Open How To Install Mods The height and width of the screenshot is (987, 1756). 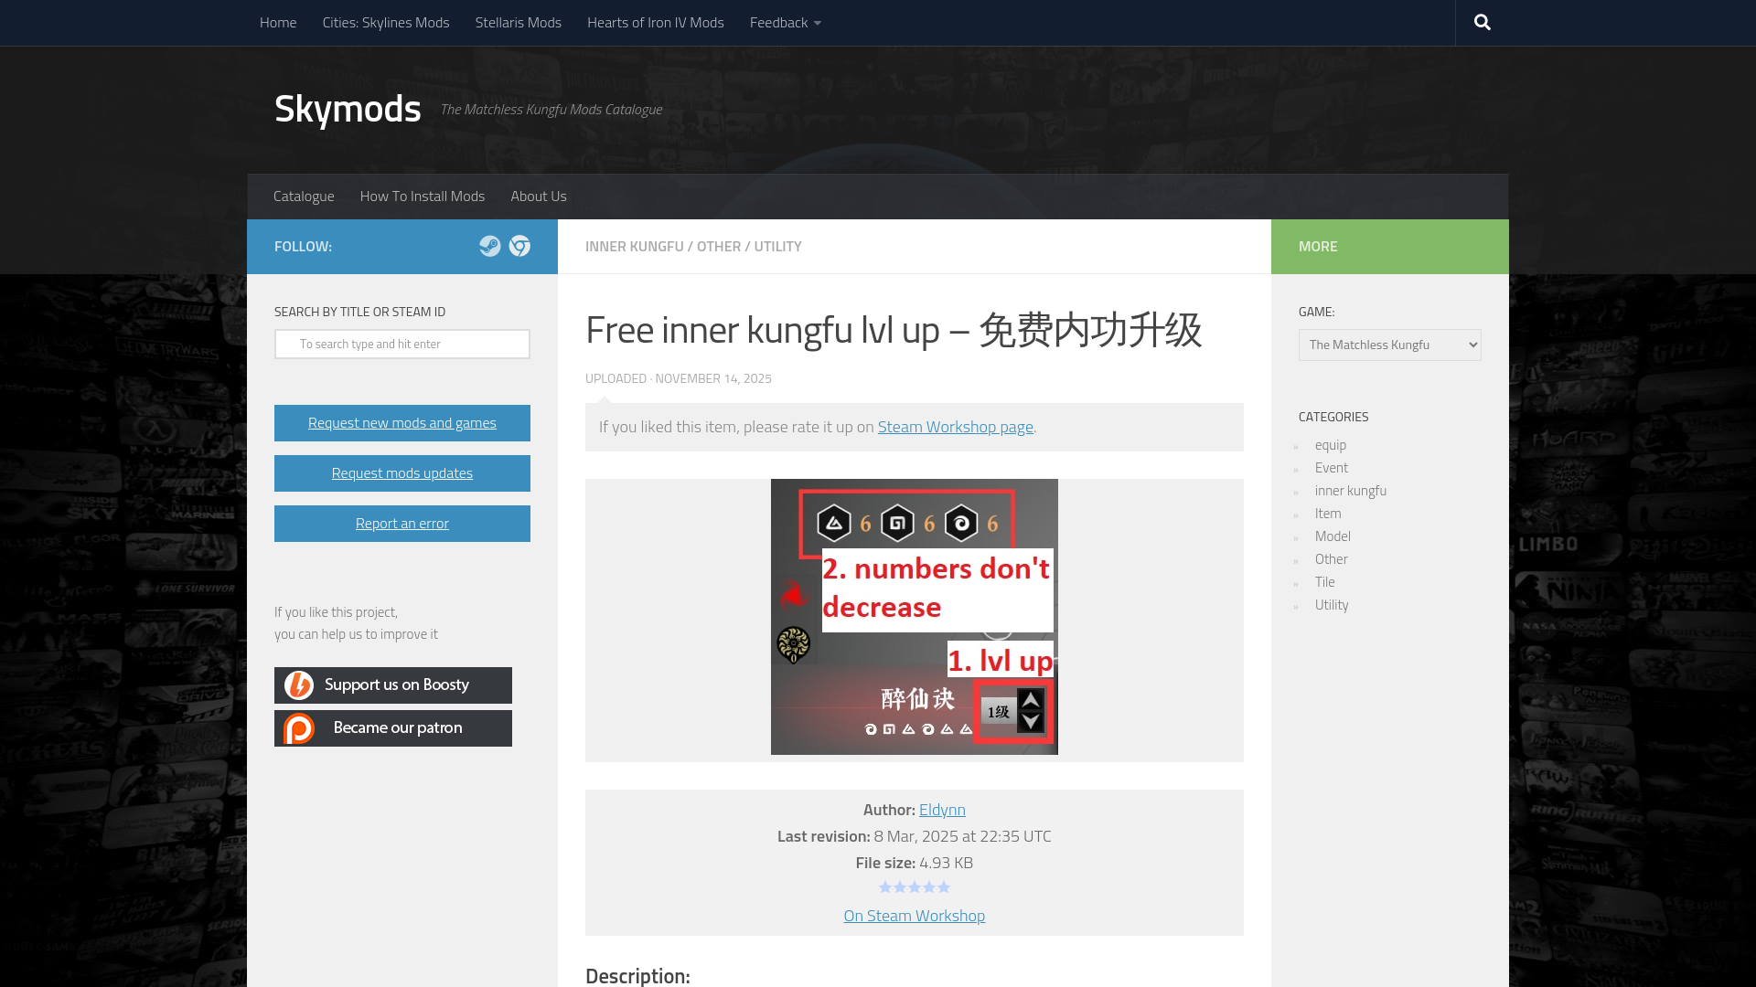(423, 196)
